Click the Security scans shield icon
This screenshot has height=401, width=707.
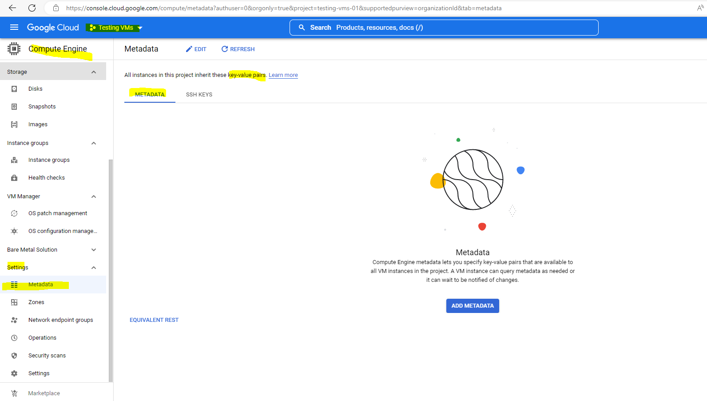coord(14,356)
